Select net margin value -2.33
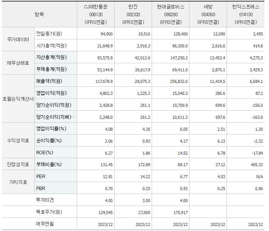 (x=258, y=141)
